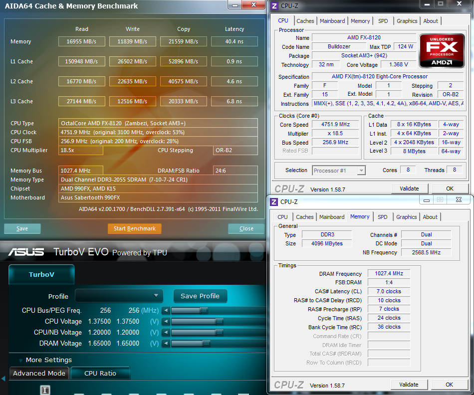The width and height of the screenshot is (474, 395).
Task: Click the boxed I icon below Advanced Mode
Action: (x=45, y=390)
